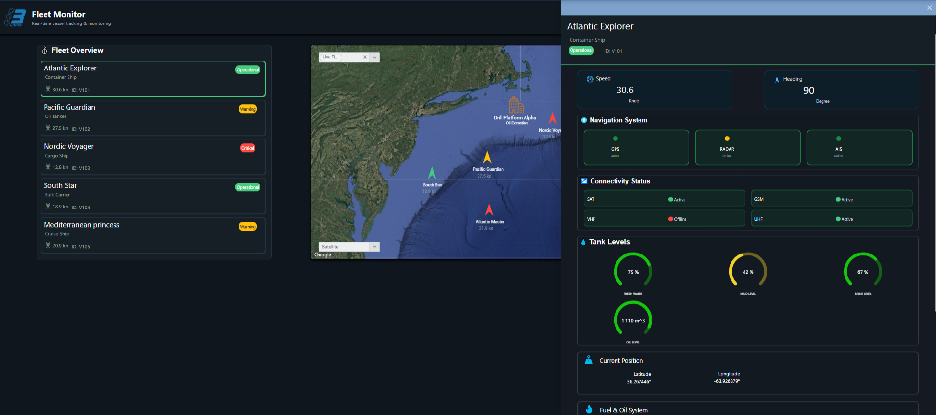Click the Google logo link on map

(x=322, y=255)
